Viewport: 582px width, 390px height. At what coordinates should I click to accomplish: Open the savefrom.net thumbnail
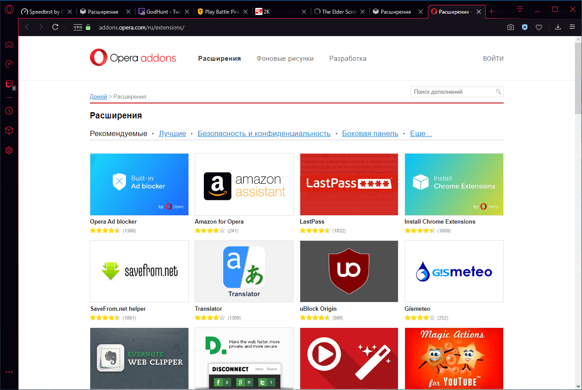(x=139, y=272)
